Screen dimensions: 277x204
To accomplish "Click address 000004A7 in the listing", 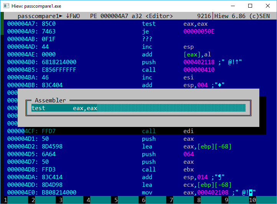I will click(x=22, y=24).
